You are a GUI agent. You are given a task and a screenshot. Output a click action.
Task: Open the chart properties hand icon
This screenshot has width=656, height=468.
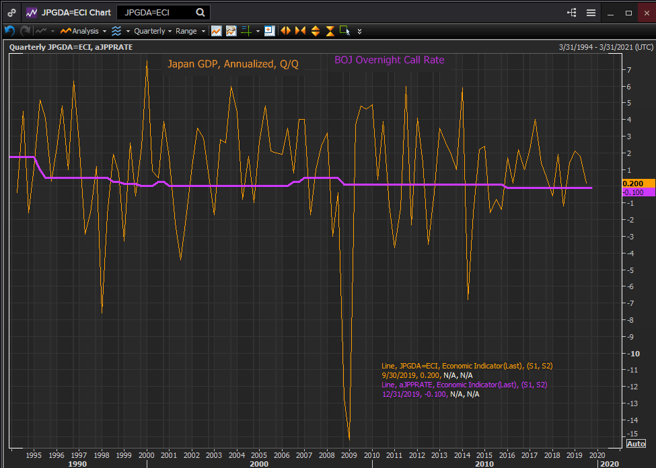pyautogui.click(x=231, y=31)
